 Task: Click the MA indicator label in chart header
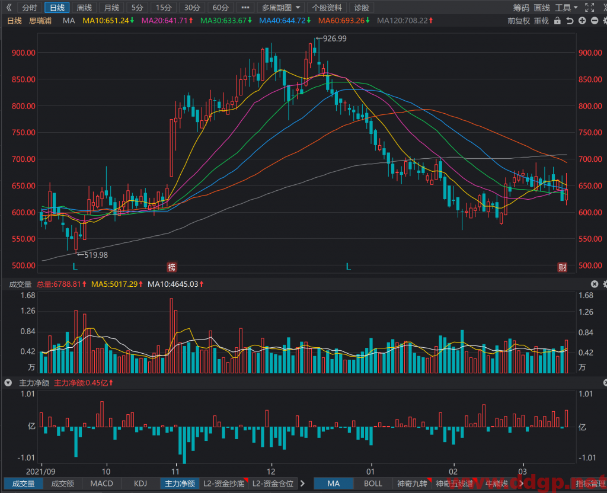pyautogui.click(x=69, y=21)
